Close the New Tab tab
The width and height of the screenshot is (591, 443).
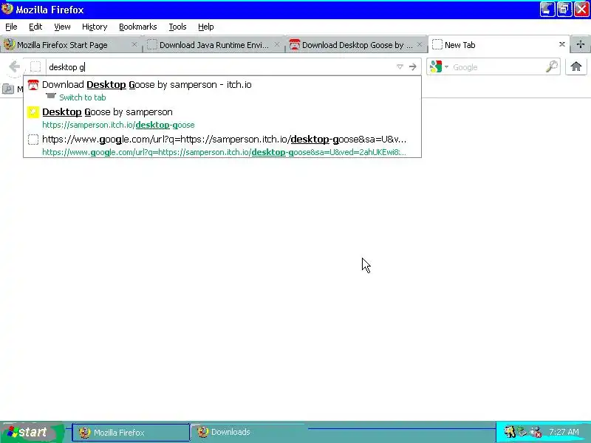(562, 44)
